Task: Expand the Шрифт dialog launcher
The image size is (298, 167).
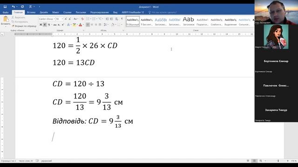Action: point(83,30)
